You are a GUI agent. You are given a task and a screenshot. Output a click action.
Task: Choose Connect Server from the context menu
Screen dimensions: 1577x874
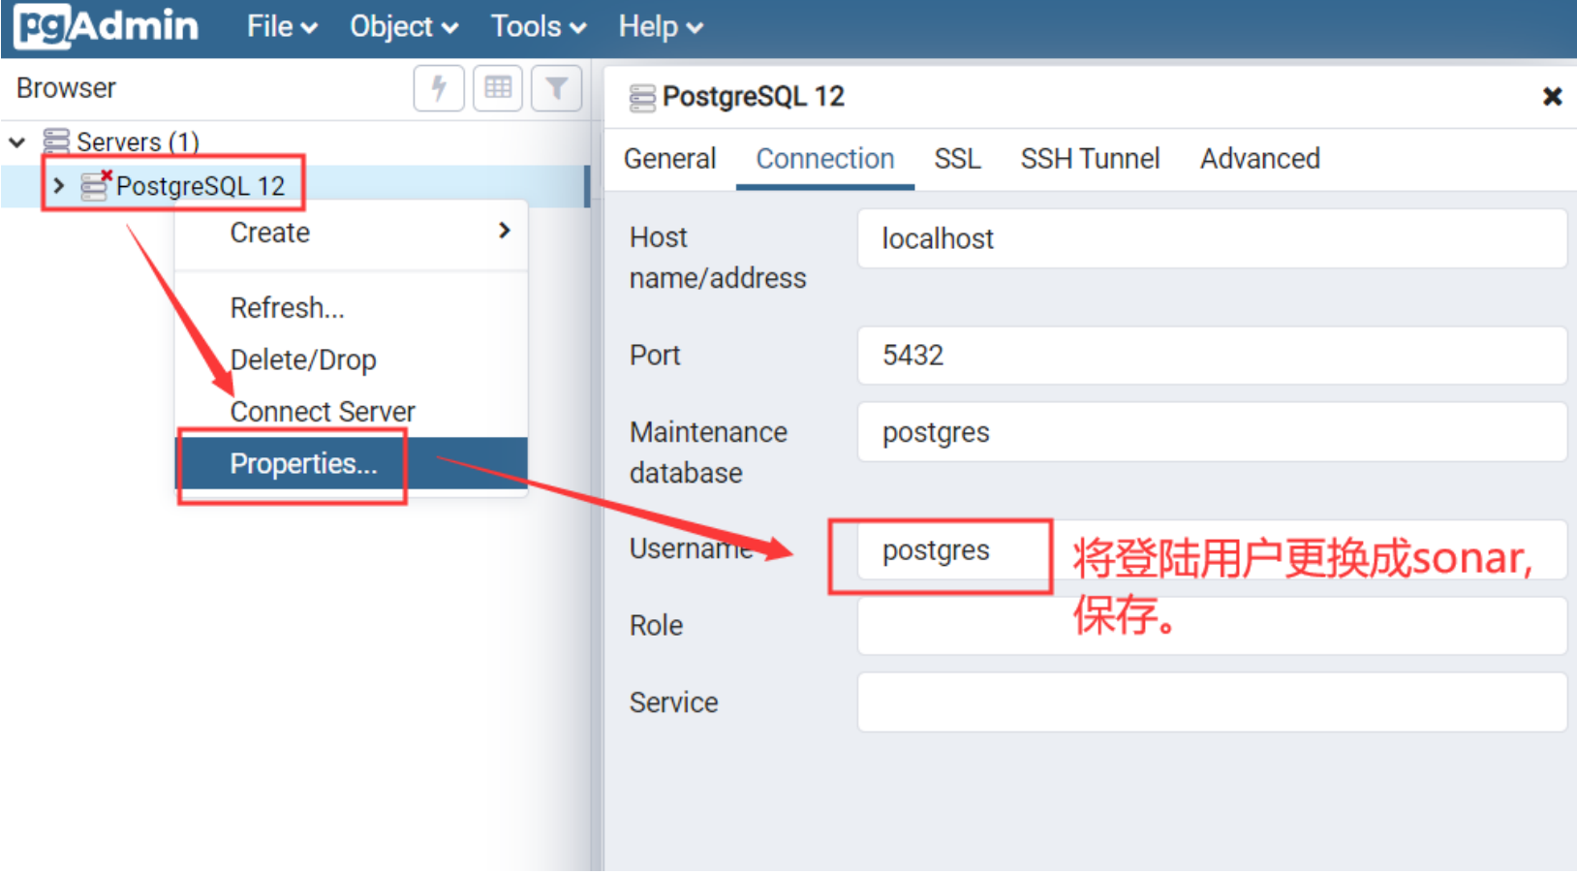(x=351, y=412)
